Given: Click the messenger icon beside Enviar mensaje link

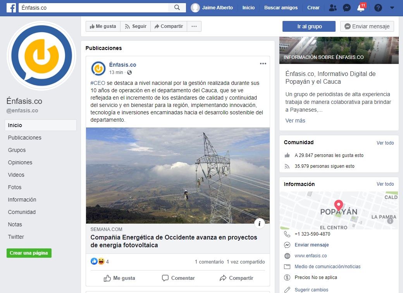Looking at the screenshot, I should point(287,245).
